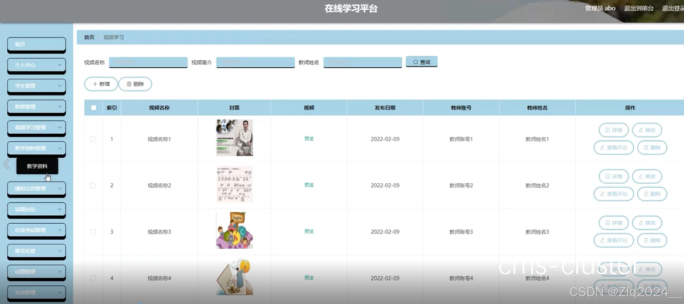Focus the 视频名称 search field
This screenshot has height=304, width=684.
[x=148, y=62]
